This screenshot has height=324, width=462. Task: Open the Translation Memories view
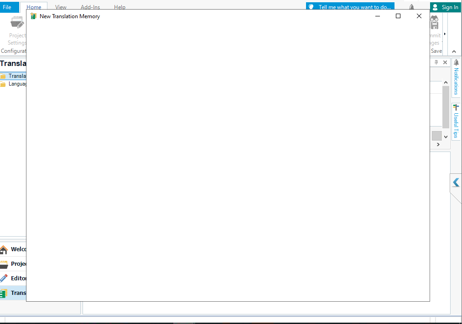[x=13, y=293]
